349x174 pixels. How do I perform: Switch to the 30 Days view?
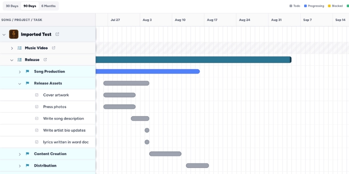pyautogui.click(x=12, y=6)
